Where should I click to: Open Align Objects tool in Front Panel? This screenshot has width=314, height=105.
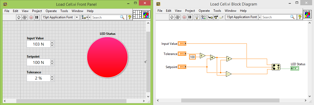pyautogui.click(x=84, y=17)
